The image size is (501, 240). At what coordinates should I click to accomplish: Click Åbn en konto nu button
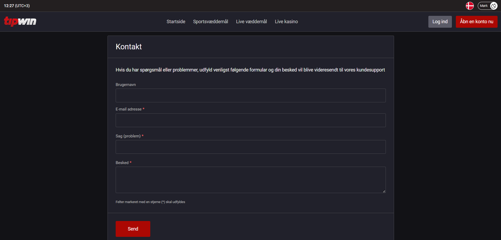click(476, 22)
